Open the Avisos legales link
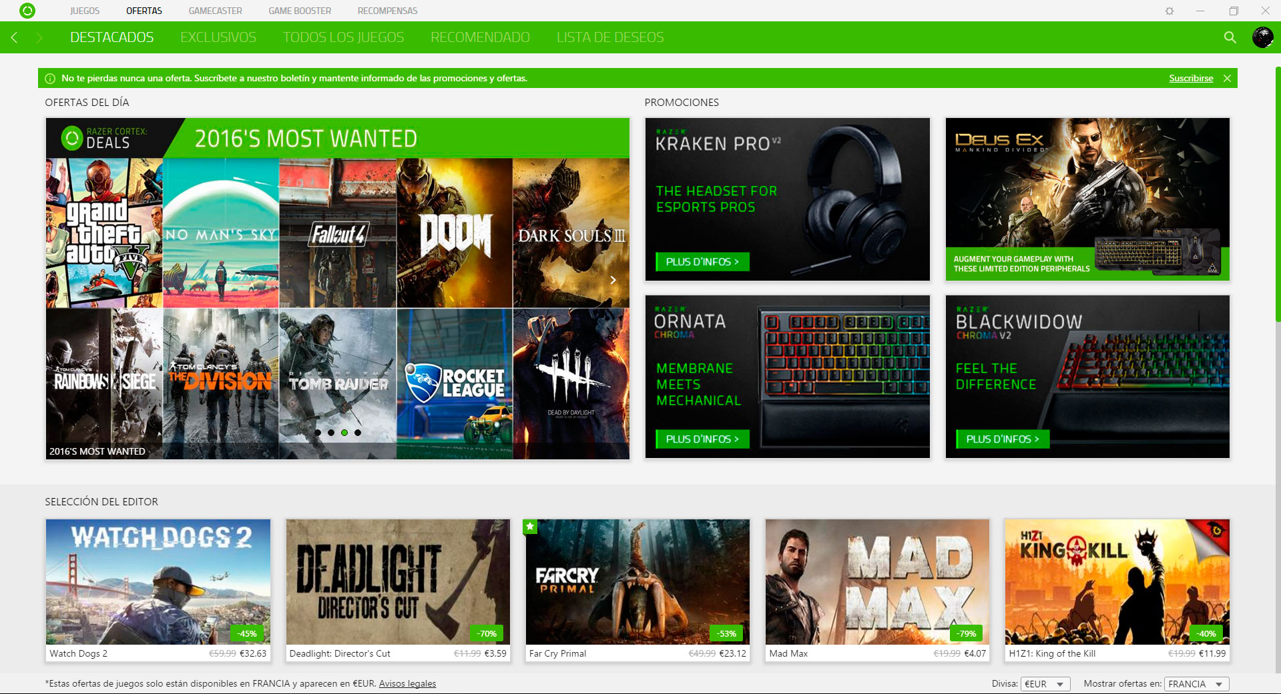 [x=407, y=683]
